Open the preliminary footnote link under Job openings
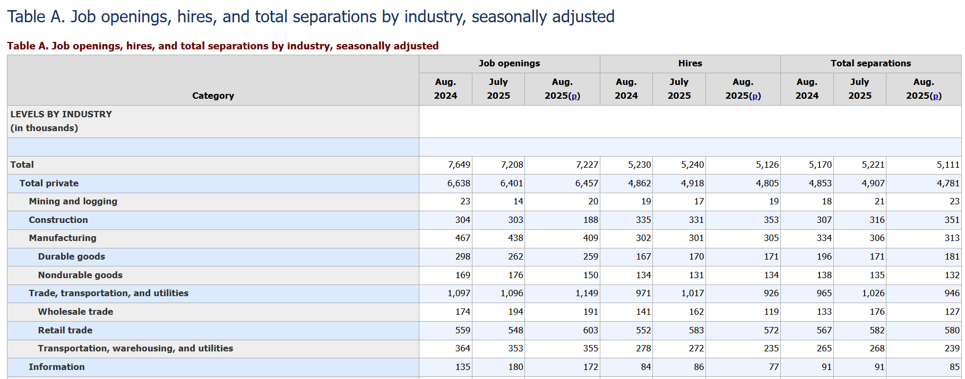The width and height of the screenshot is (965, 379). [x=574, y=97]
